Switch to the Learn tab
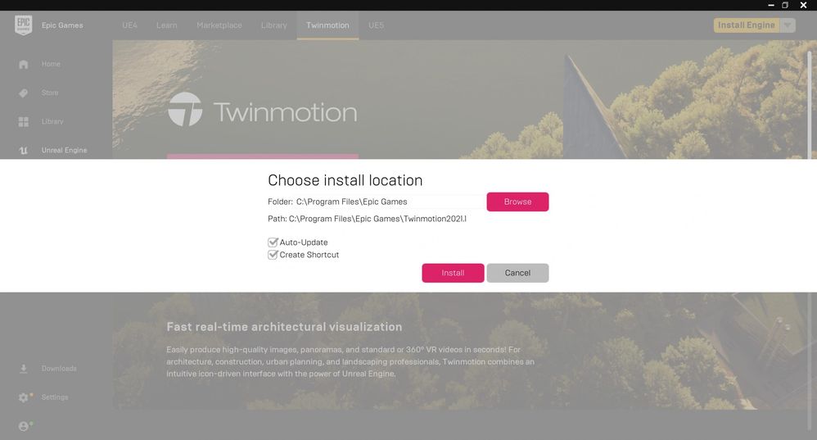 pos(167,25)
